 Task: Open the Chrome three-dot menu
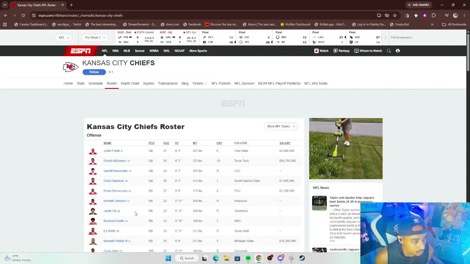(464, 15)
